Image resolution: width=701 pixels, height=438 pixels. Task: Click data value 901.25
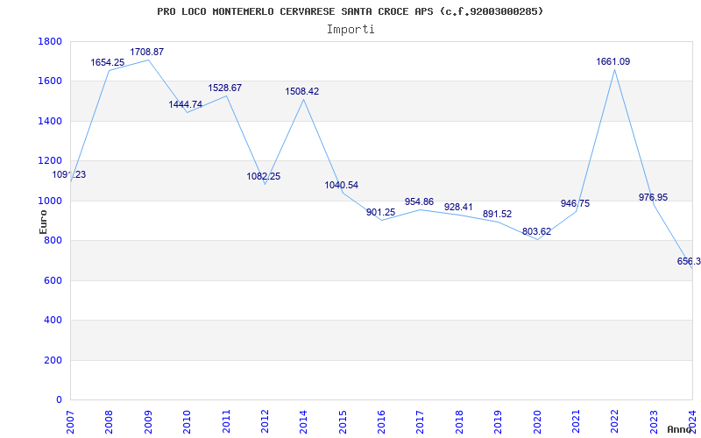pyautogui.click(x=380, y=213)
